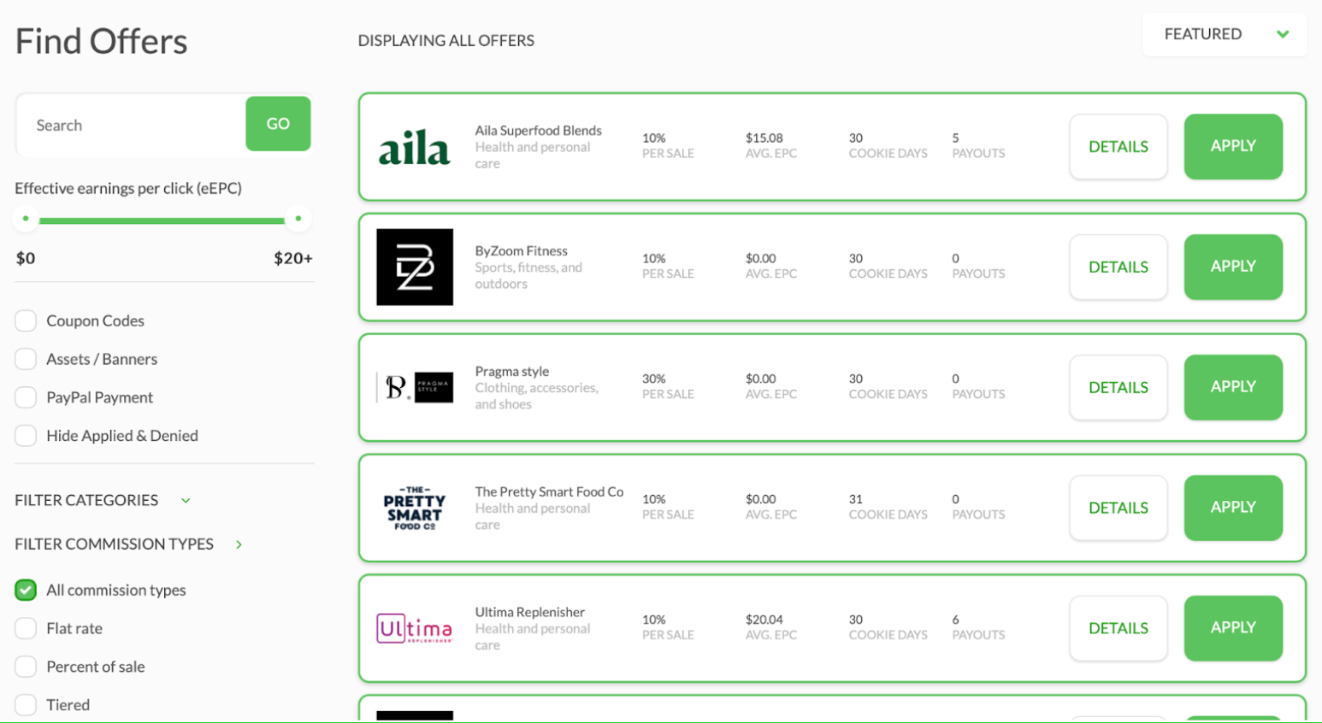View Details for ByZoom Fitness
1322x723 pixels.
coord(1118,267)
